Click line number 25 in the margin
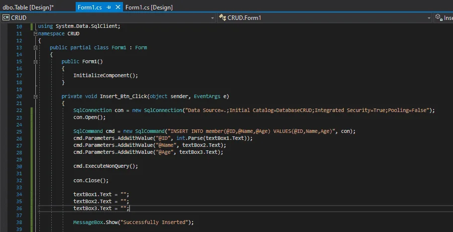The image size is (453, 232). [19, 131]
